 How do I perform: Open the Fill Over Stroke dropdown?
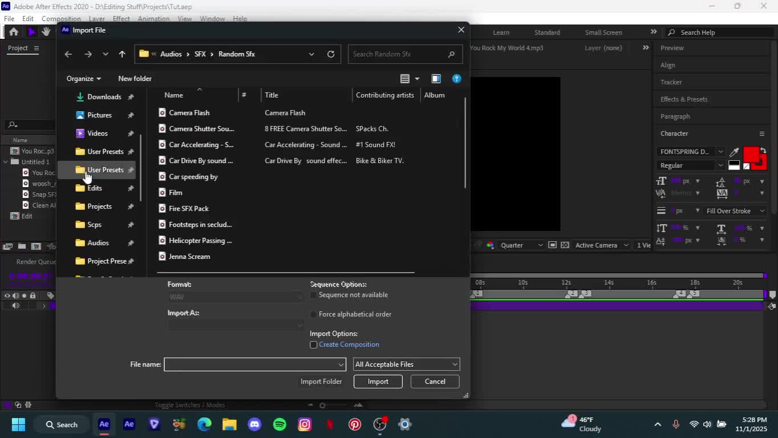735,211
